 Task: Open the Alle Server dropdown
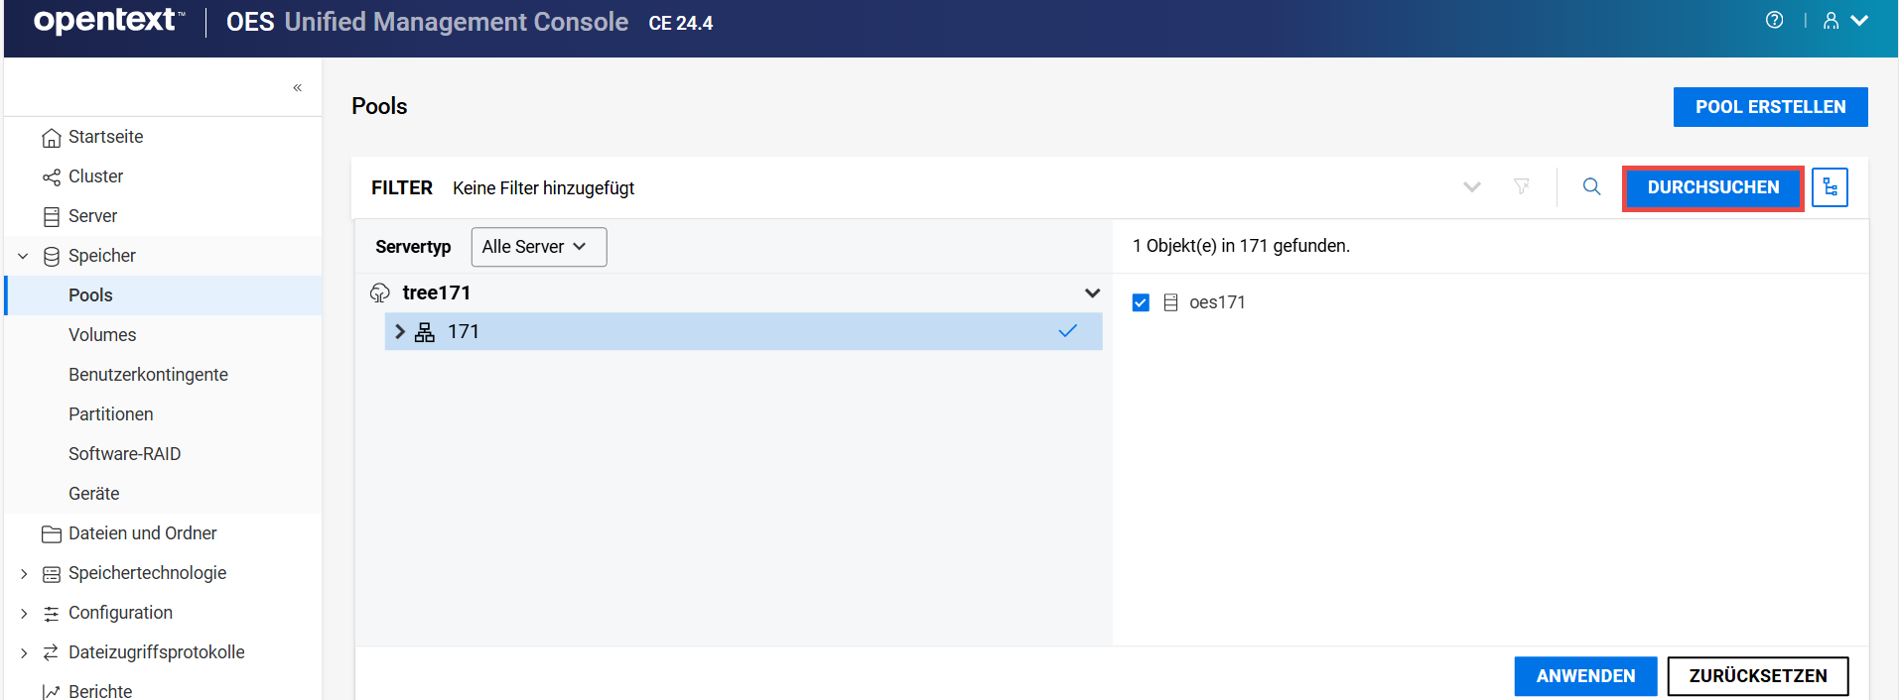[538, 247]
